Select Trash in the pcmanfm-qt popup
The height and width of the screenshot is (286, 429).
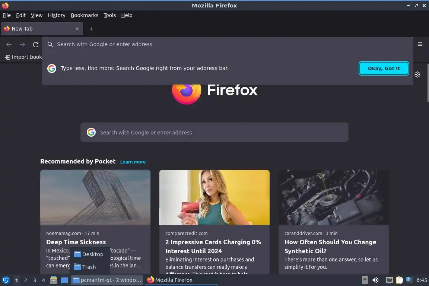[x=90, y=267]
